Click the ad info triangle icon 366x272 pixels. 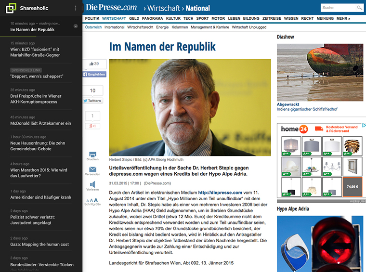(364, 125)
